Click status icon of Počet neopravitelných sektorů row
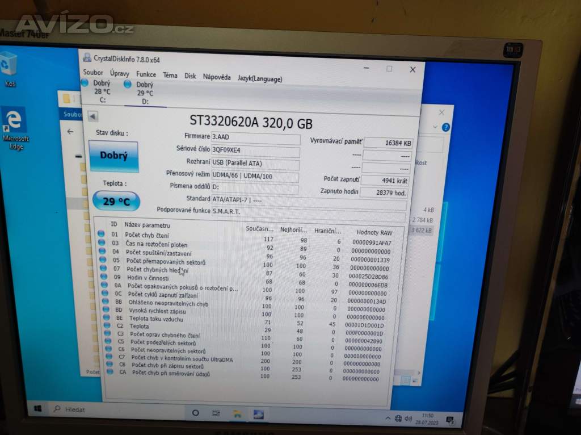581x435 pixels. tap(108, 349)
